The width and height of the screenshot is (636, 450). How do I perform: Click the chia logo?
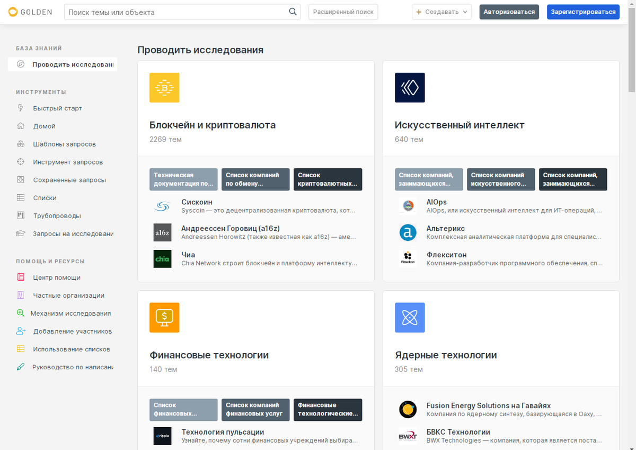pos(162,259)
